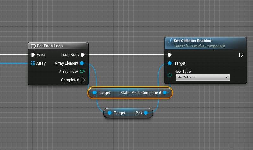This screenshot has height=150, width=253.
Task: Click the New Type input pin
Action: [170, 75]
